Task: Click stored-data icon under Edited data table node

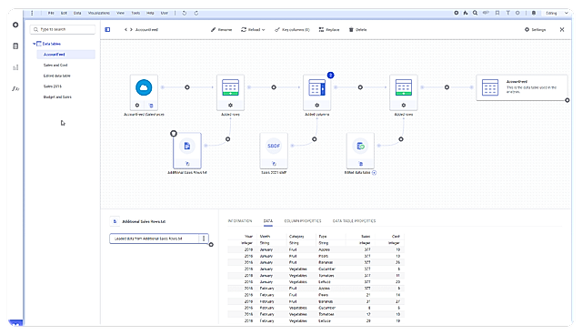Action: coord(360,164)
